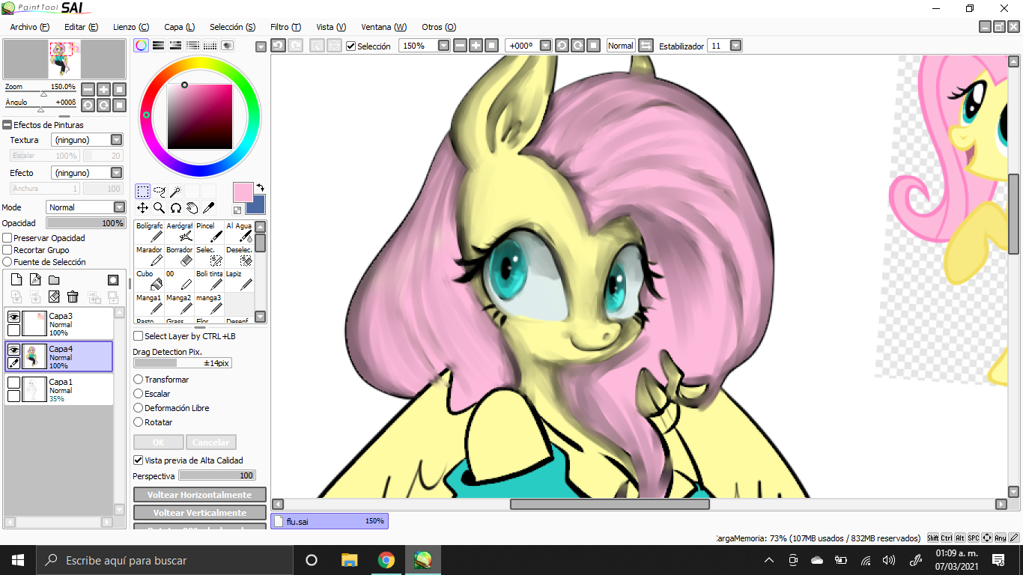Pick the Borrador eraser tool
This screenshot has height=575, width=1023.
[179, 257]
